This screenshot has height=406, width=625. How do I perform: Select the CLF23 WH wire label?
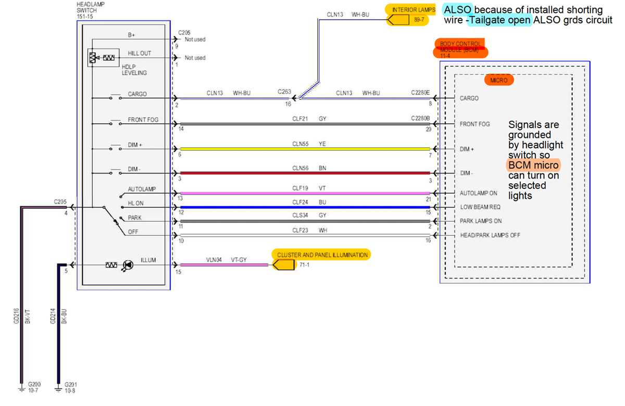point(309,230)
